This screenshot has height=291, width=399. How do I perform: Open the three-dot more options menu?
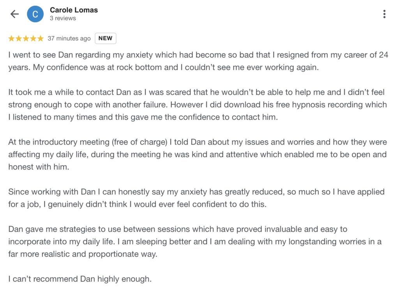pyautogui.click(x=384, y=14)
